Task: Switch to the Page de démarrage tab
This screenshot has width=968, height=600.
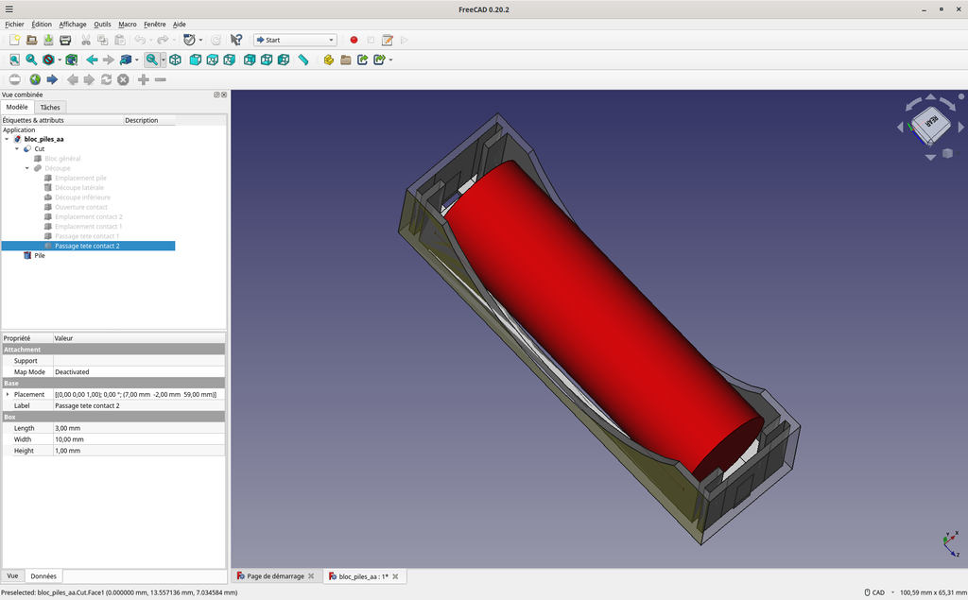Action: point(275,575)
